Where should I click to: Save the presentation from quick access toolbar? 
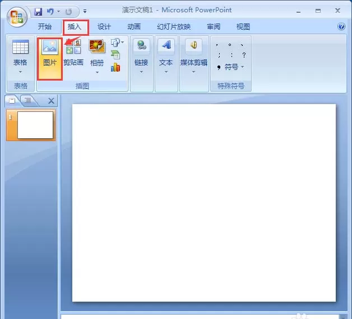38,11
